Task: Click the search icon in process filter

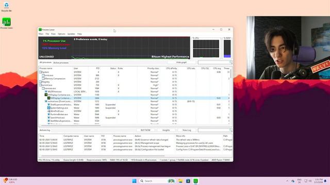Action: point(230,62)
